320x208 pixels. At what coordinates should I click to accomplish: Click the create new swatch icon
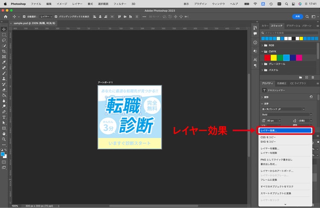coord(306,78)
